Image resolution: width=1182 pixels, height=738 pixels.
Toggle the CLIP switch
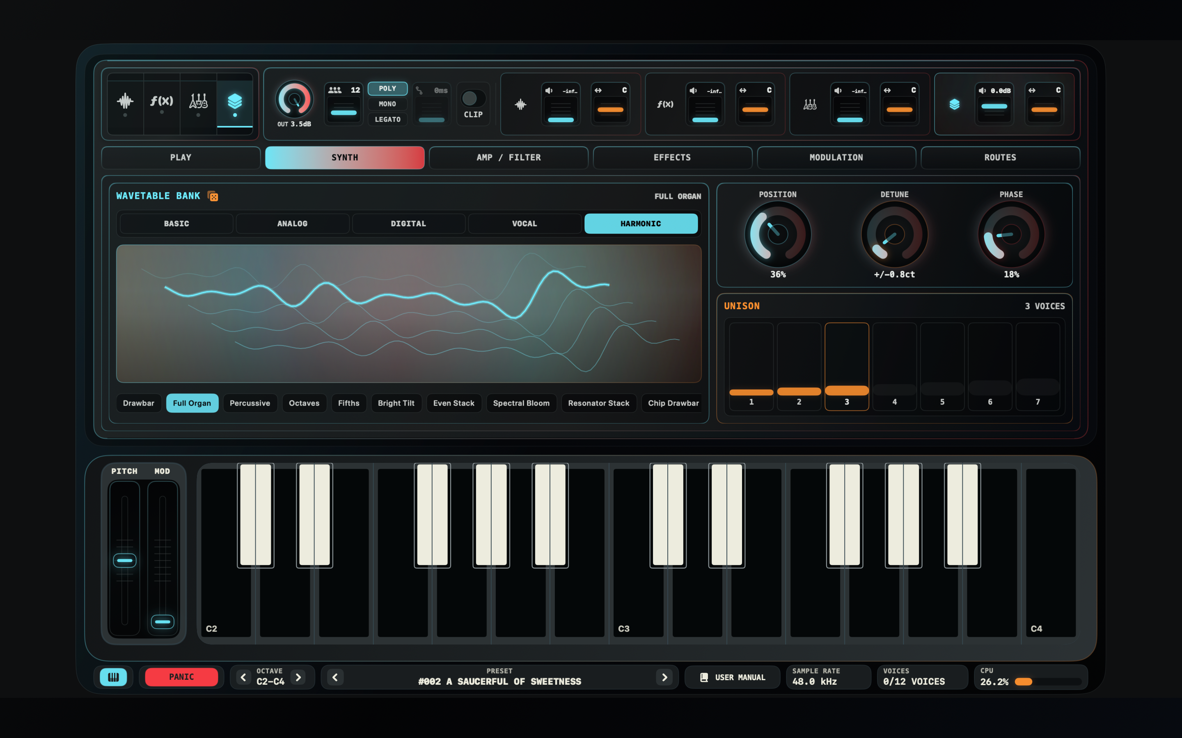[x=473, y=98]
